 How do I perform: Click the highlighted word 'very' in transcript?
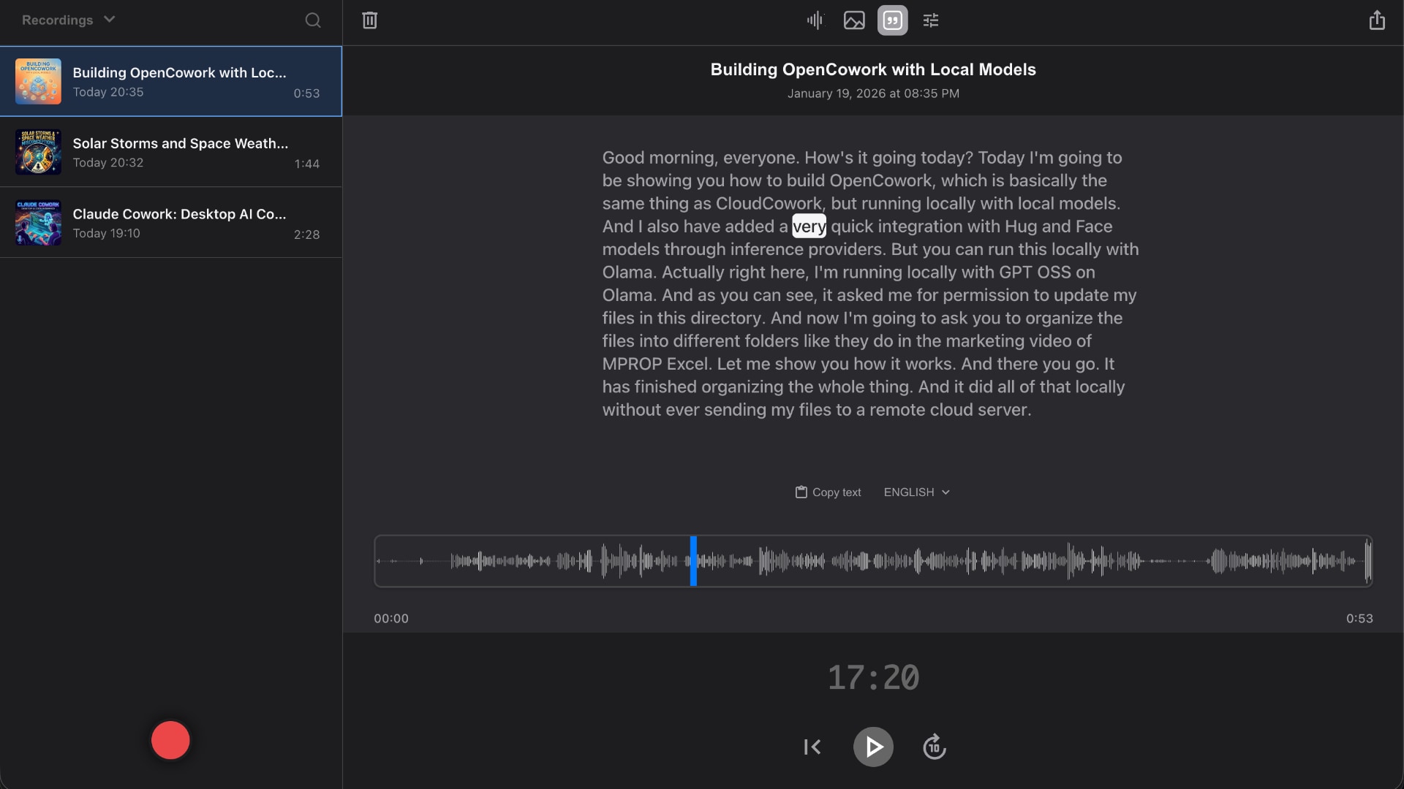(x=809, y=226)
